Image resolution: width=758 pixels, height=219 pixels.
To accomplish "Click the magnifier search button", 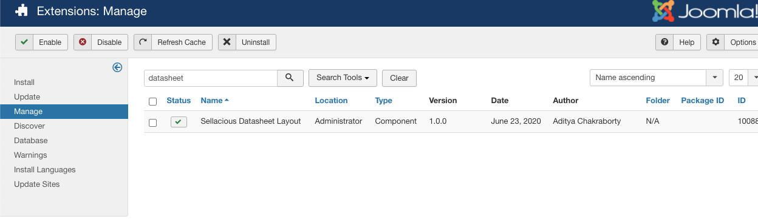I will 290,78.
